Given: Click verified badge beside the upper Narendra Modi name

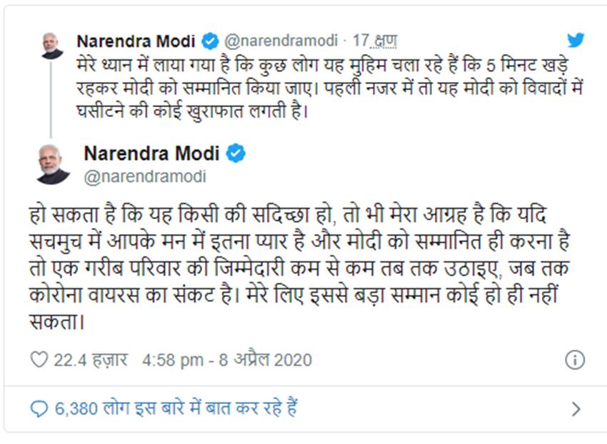Looking at the screenshot, I should 211,39.
